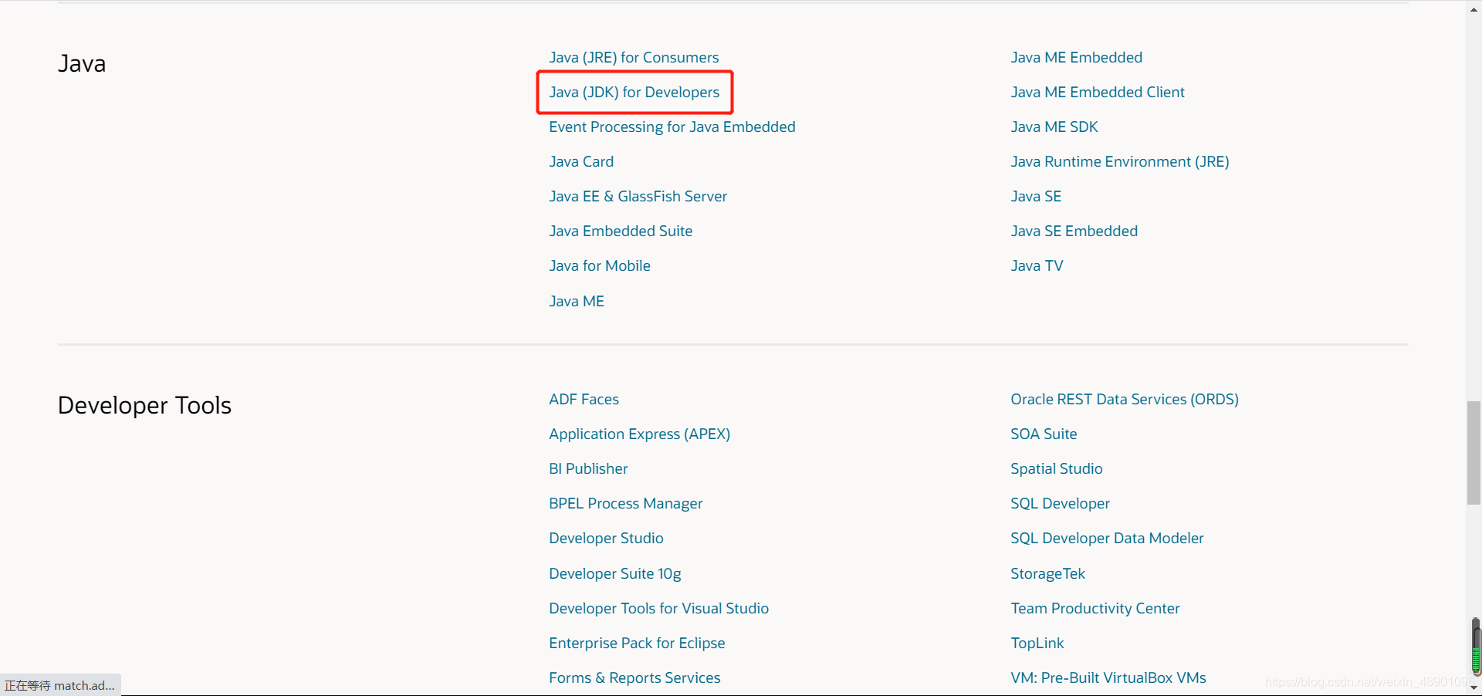The image size is (1482, 696).
Task: Open Application Express (APEX) link
Action: 640,434
